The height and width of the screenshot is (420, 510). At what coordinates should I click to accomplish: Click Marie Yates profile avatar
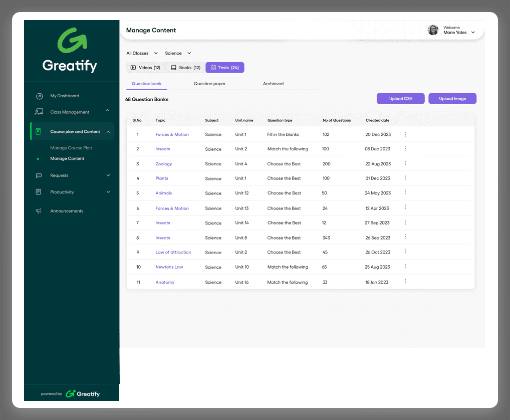(433, 30)
